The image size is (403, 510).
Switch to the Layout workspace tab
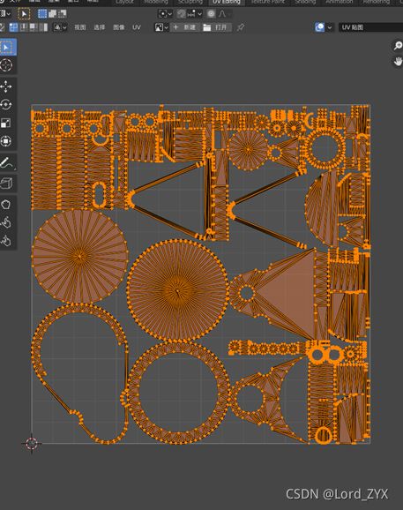(x=125, y=2)
